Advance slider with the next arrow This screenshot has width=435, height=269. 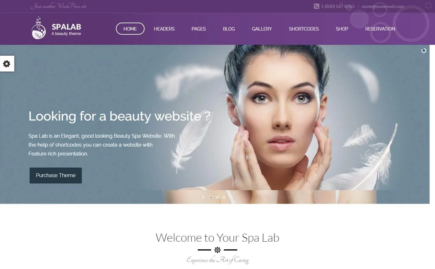pos(203,197)
